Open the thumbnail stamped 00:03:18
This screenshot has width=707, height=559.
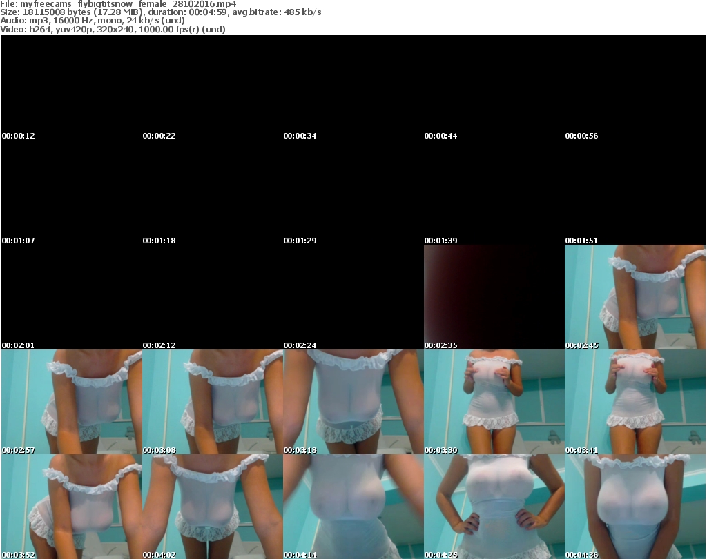tap(353, 402)
